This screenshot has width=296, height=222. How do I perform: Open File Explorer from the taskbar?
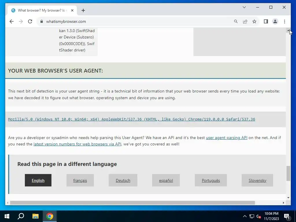point(35,216)
